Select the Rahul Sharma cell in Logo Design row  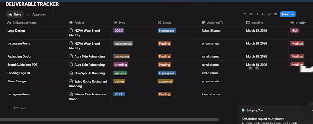(211, 31)
